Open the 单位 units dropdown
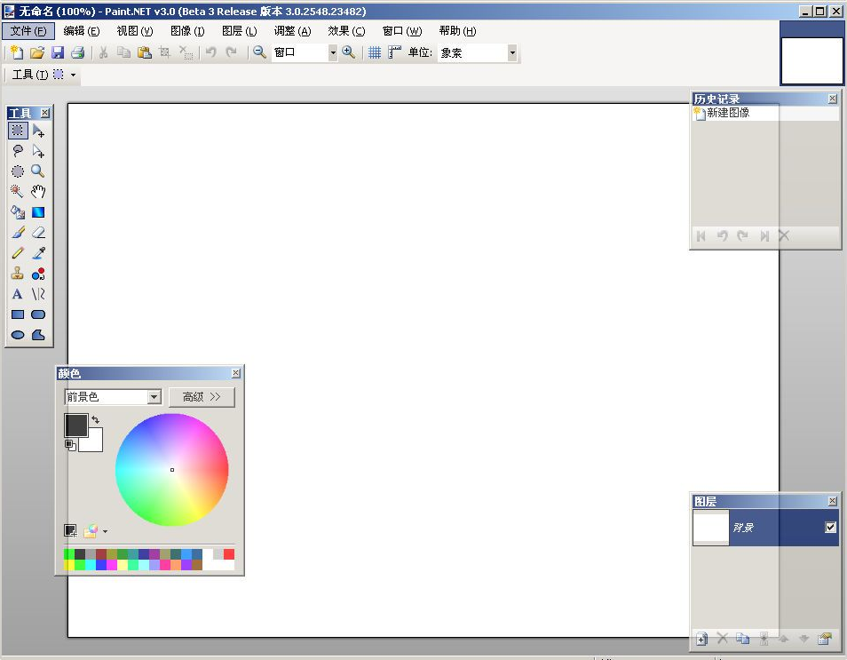The width and height of the screenshot is (847, 660). tap(512, 52)
